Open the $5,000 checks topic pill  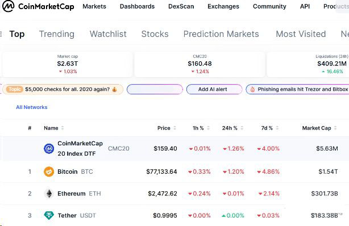(63, 89)
